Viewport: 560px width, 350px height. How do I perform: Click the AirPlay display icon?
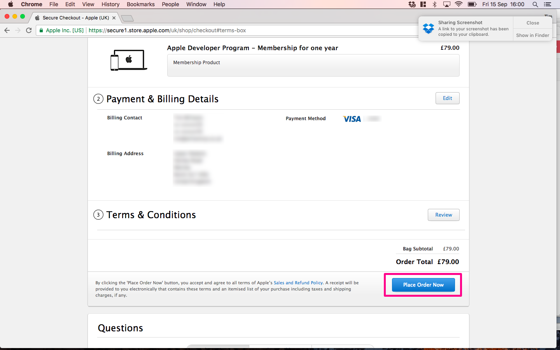pos(447,4)
